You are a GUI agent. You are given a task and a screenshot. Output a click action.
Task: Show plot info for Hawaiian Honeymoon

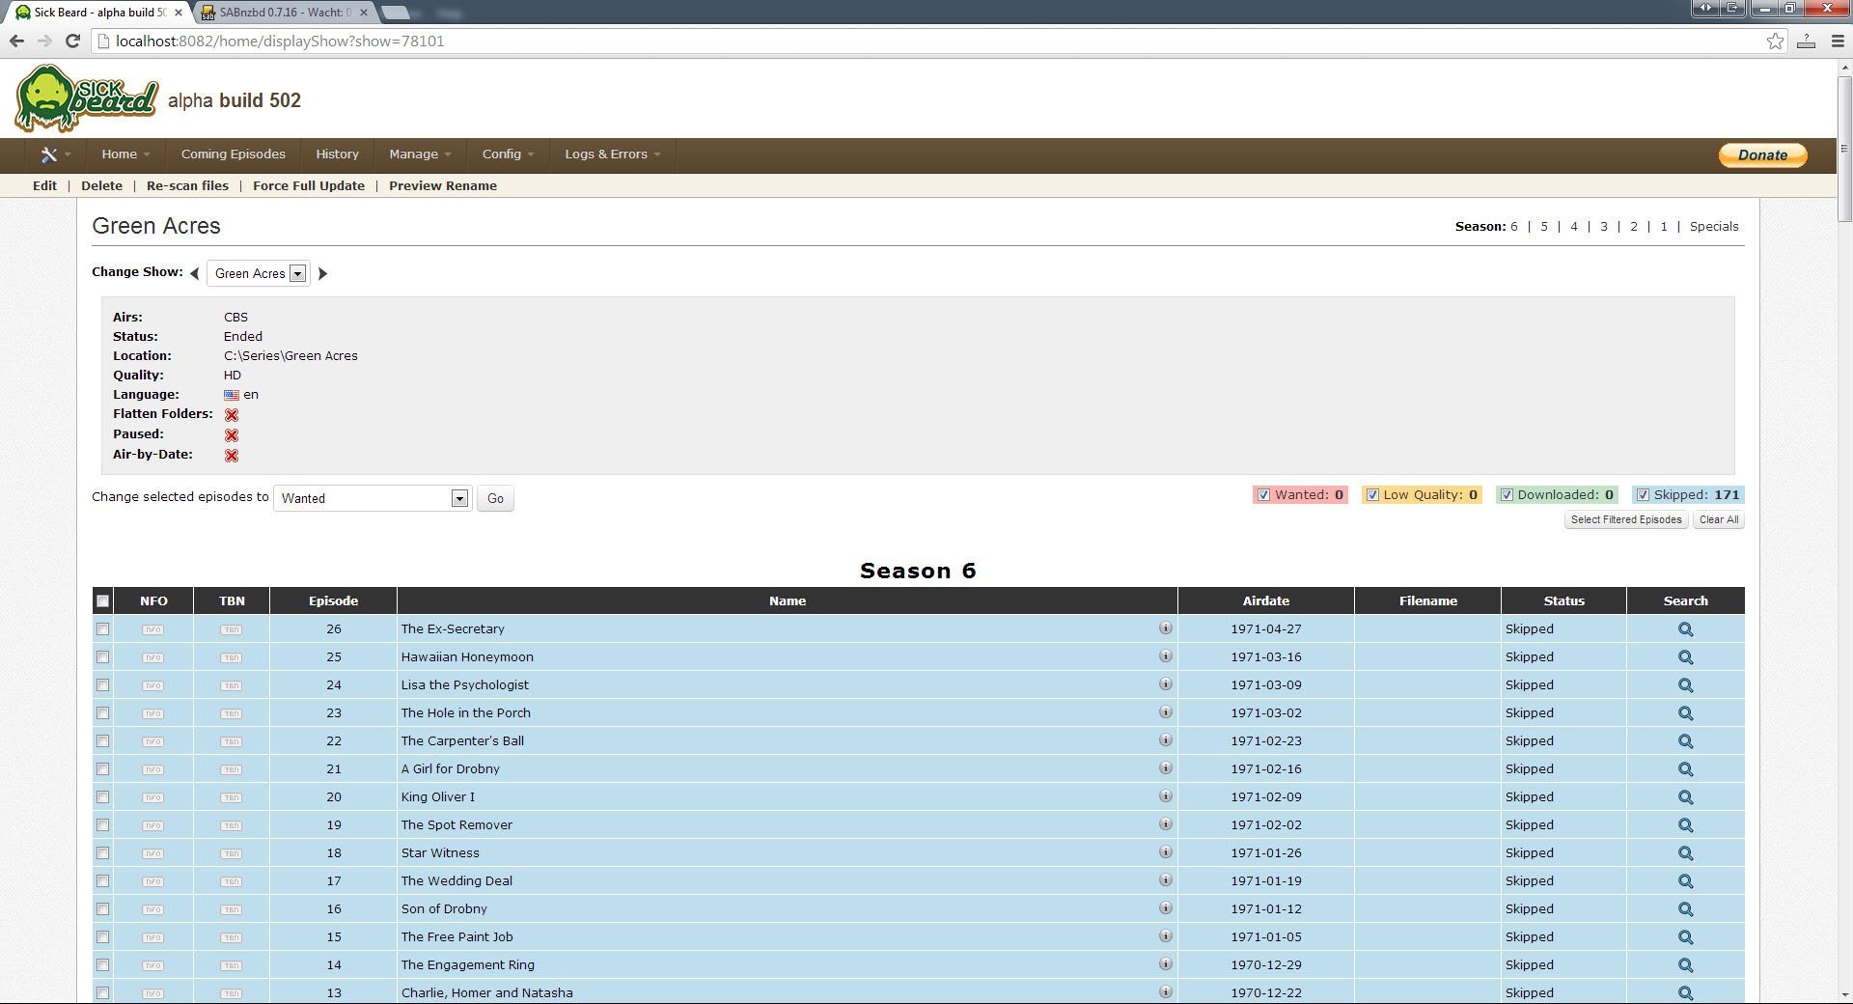point(1165,656)
